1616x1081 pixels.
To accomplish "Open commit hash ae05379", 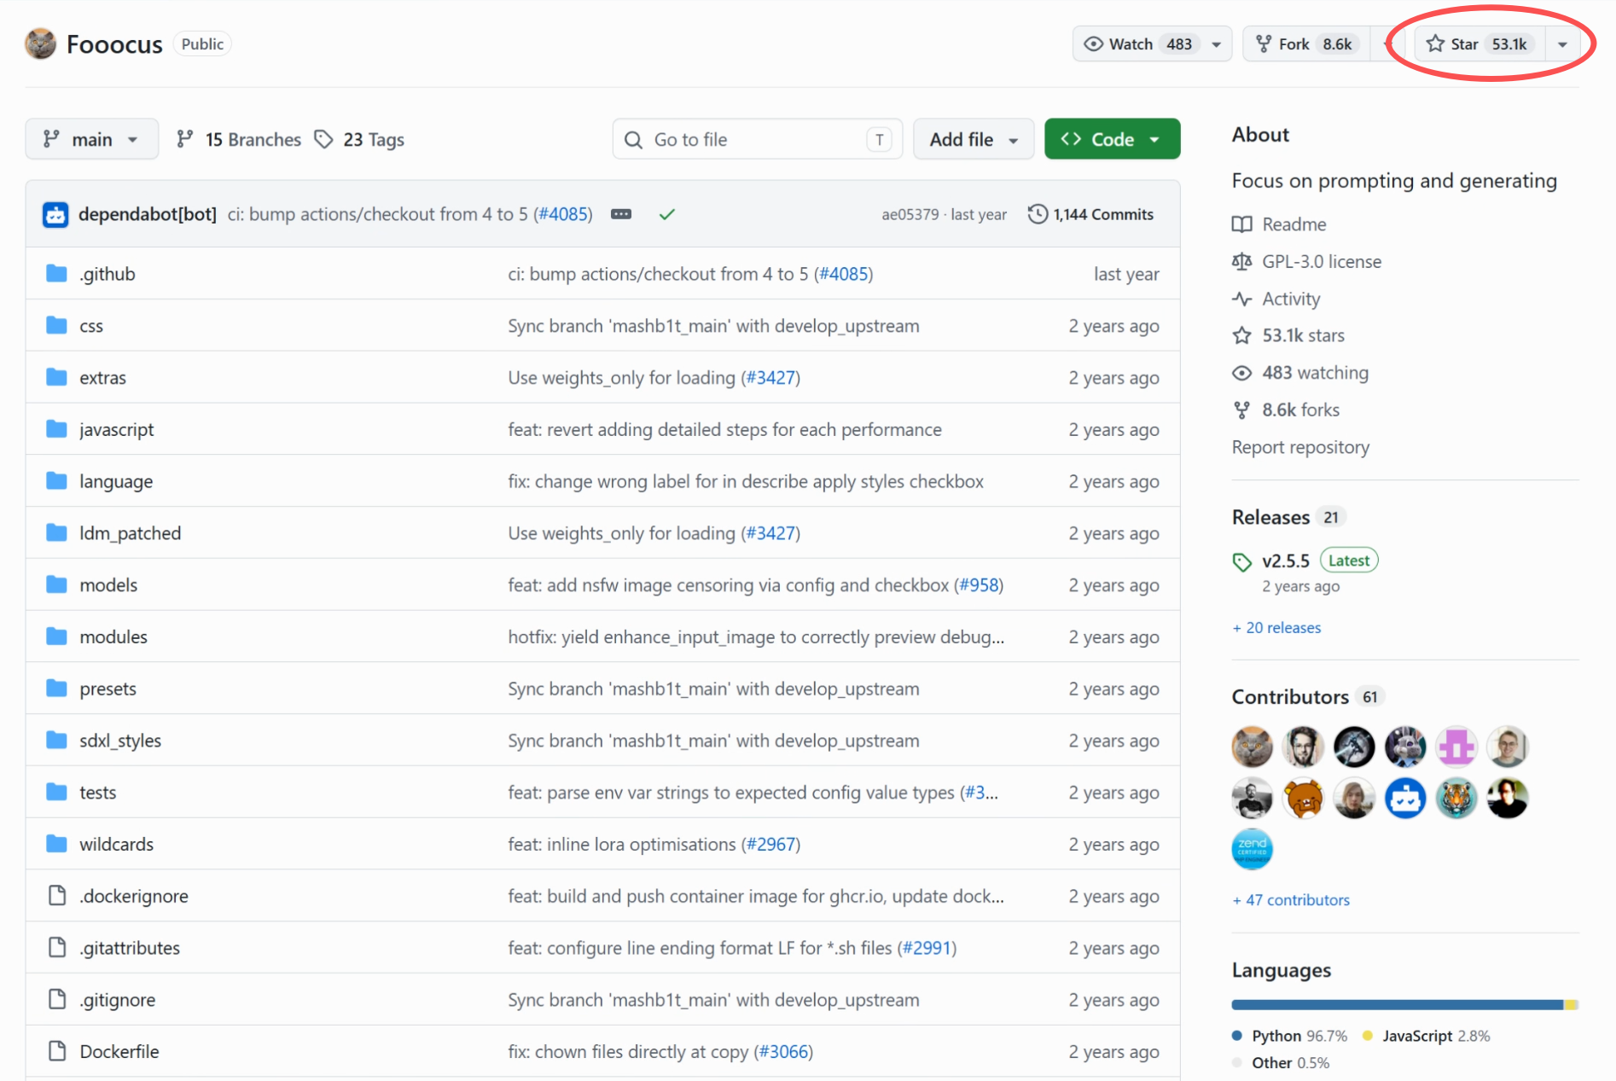I will [910, 214].
